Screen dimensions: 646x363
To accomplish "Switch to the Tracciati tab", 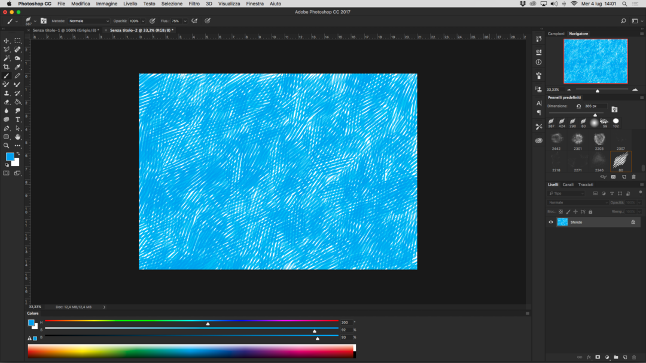I will pyautogui.click(x=586, y=184).
